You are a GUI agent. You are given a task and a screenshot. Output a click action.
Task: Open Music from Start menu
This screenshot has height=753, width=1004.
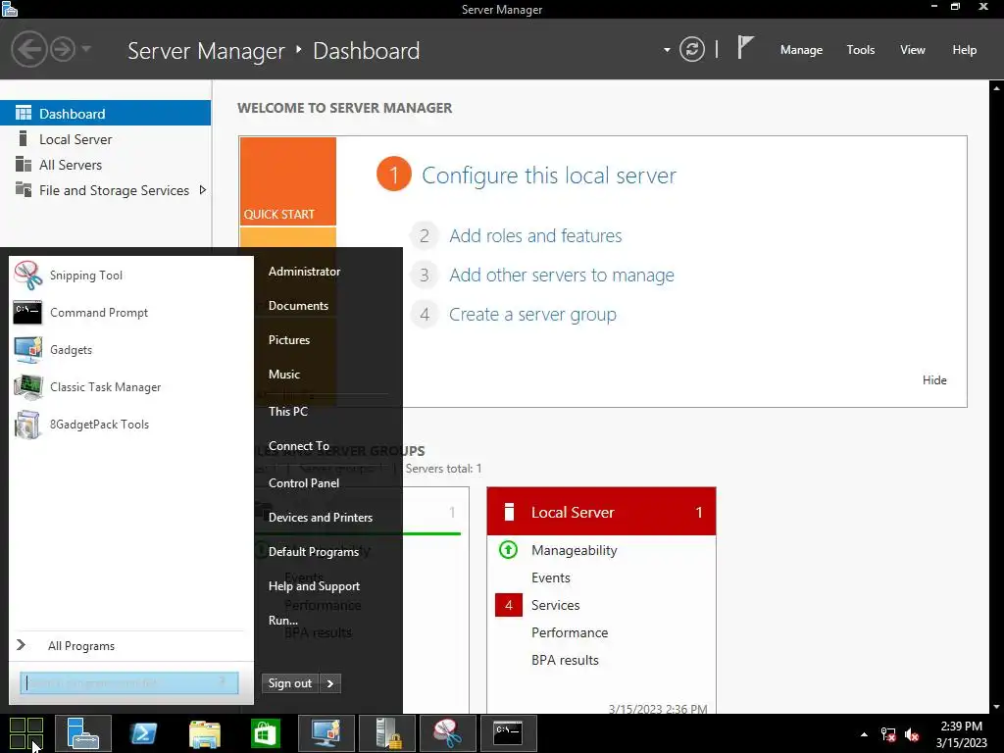[284, 374]
